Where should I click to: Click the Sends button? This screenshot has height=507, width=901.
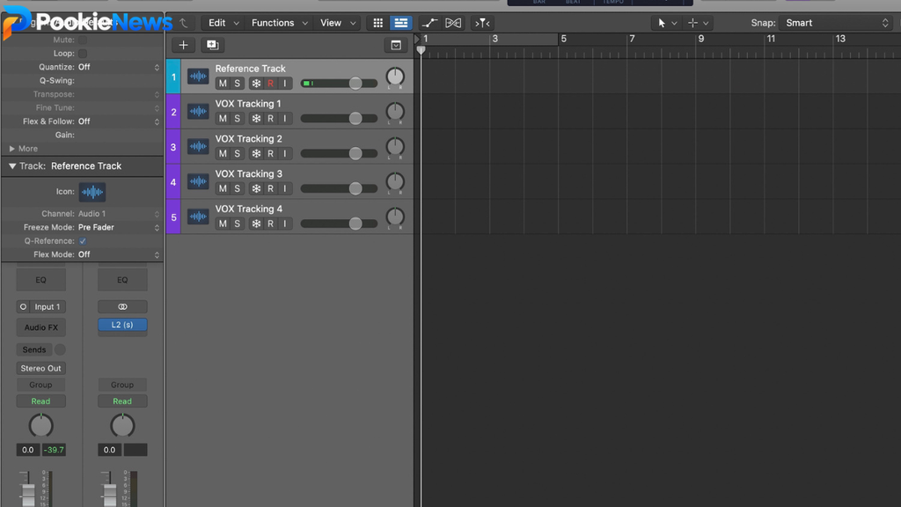coord(34,349)
